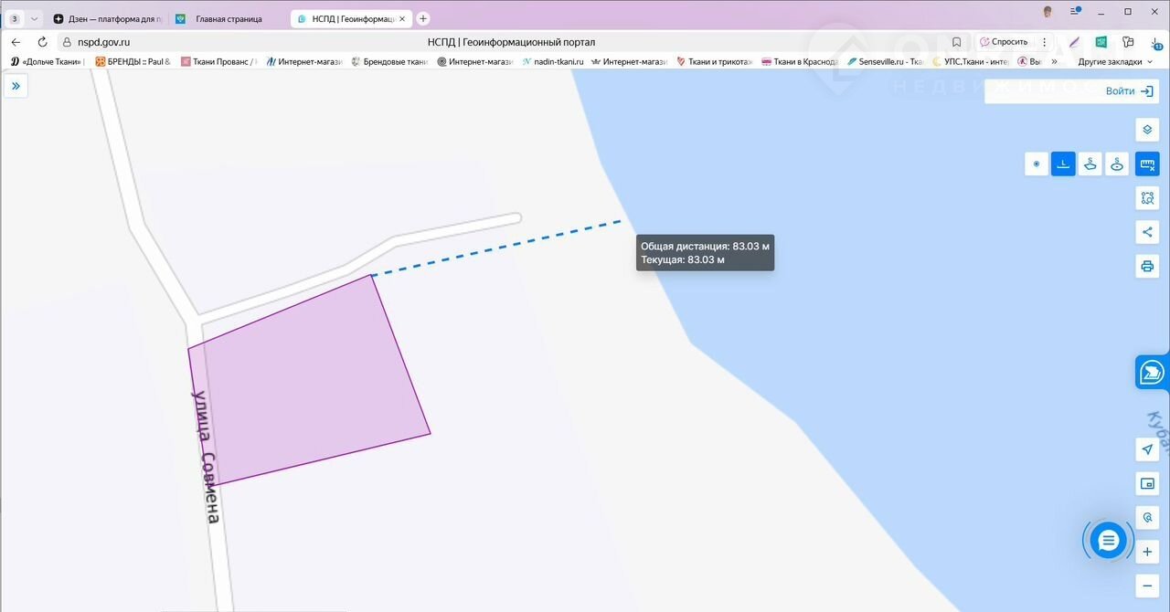Toggle the line distance measurement tool
Viewport: 1170px width, 612px height.
1063,164
